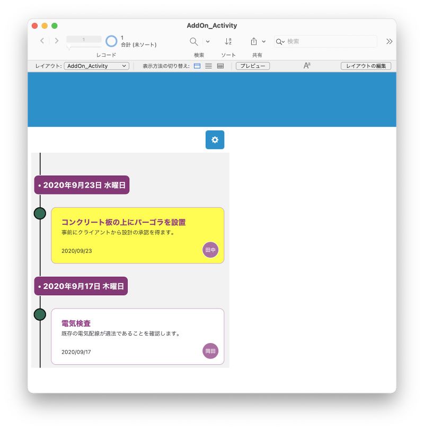This screenshot has height=430, width=424.
Task: Click the found set pie circle icon
Action: (111, 41)
